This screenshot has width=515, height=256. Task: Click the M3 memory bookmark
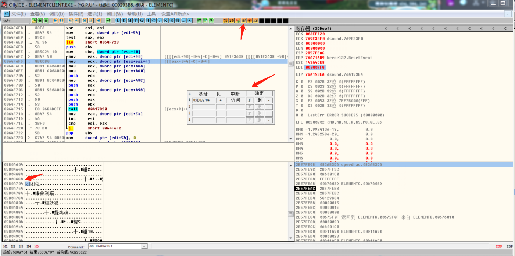(21, 246)
